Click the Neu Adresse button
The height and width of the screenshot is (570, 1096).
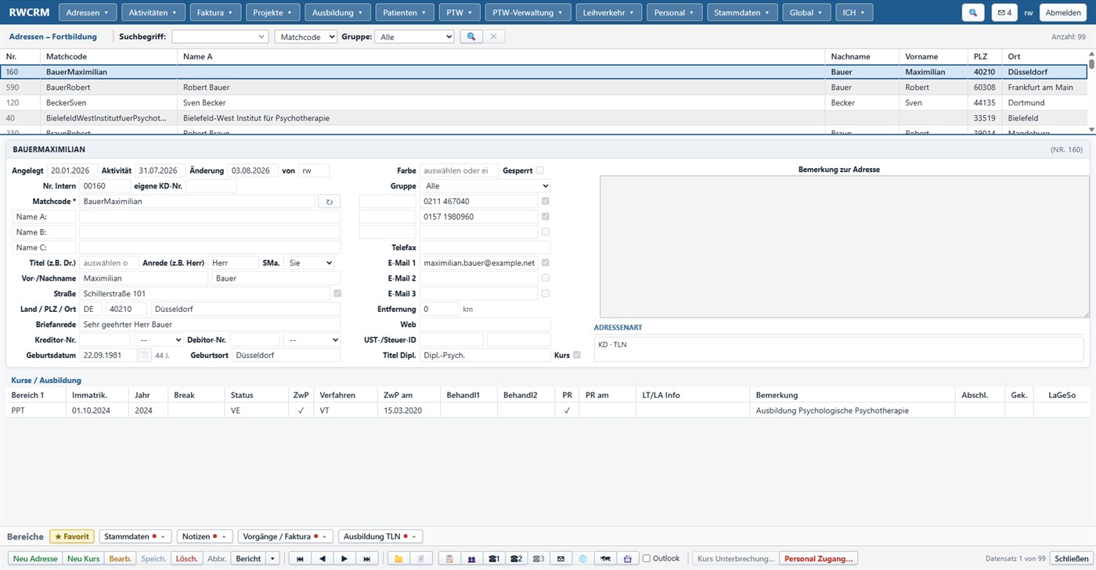[35, 559]
